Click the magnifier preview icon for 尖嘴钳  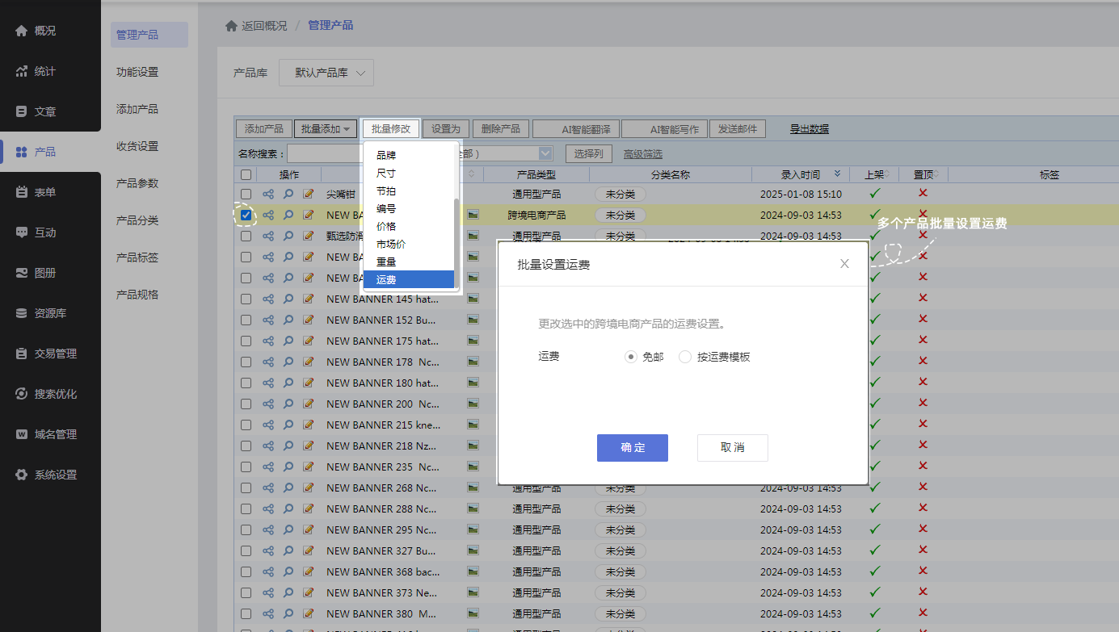[x=288, y=195]
